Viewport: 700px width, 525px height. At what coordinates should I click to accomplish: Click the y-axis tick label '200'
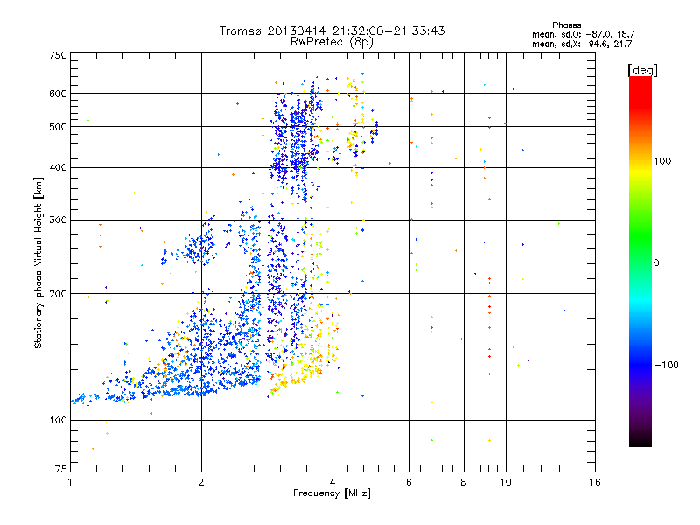coord(58,294)
